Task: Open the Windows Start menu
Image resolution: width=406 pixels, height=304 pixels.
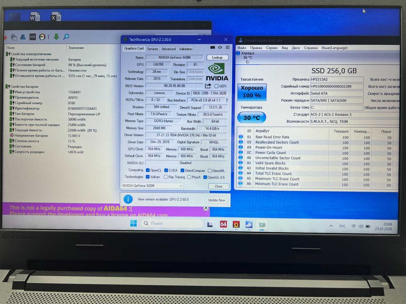Action: [x=133, y=223]
